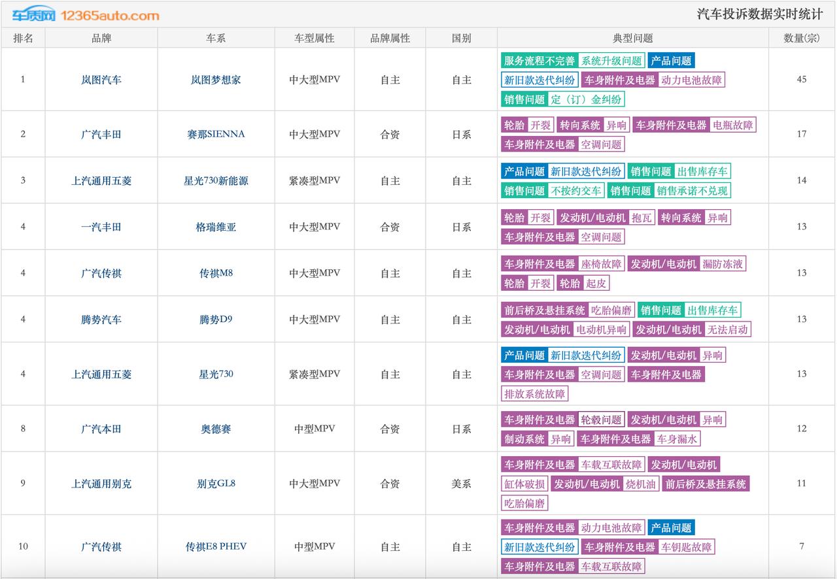Select the 电瓶故障 tag
This screenshot has width=837, height=579.
click(733, 125)
